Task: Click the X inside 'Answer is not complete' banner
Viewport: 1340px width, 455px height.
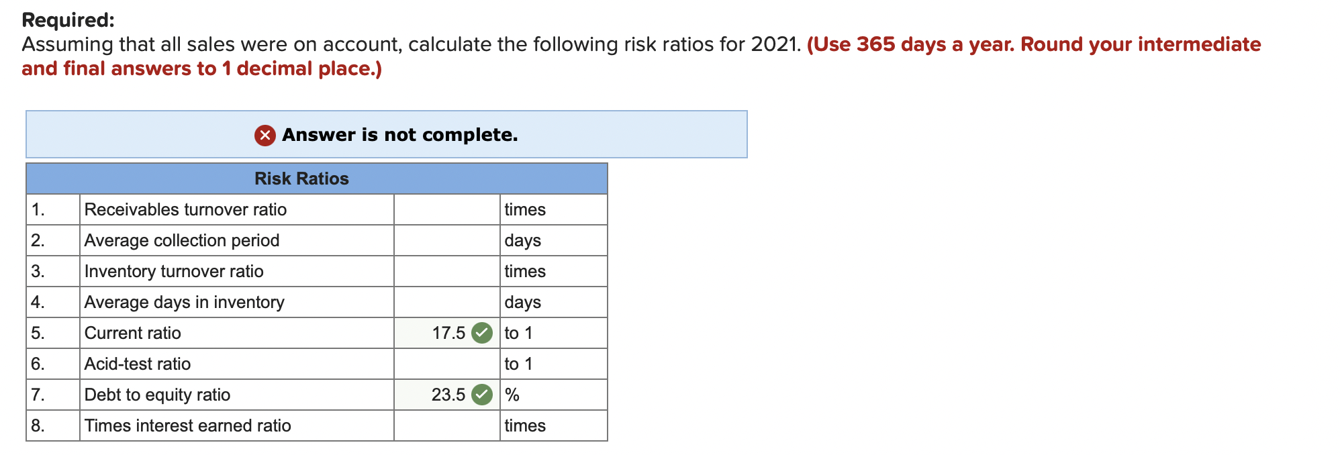Action: (x=265, y=135)
